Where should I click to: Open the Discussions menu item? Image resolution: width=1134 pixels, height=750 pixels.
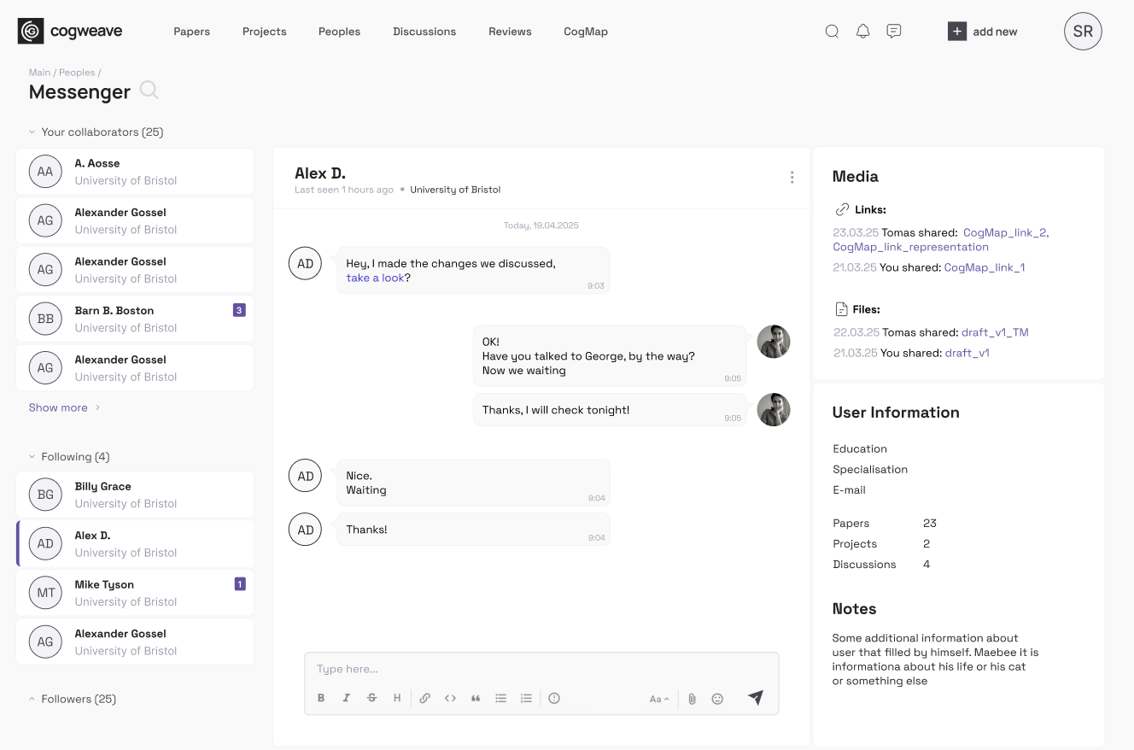click(424, 32)
